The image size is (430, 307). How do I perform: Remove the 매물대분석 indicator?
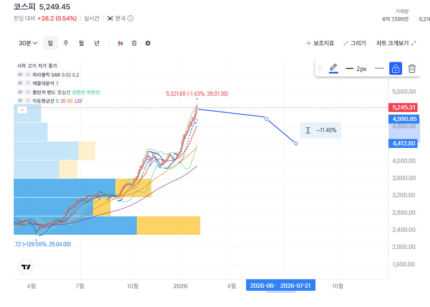(28, 83)
